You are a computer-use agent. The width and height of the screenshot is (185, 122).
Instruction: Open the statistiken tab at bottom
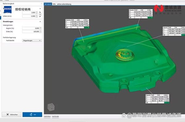[47, 116]
